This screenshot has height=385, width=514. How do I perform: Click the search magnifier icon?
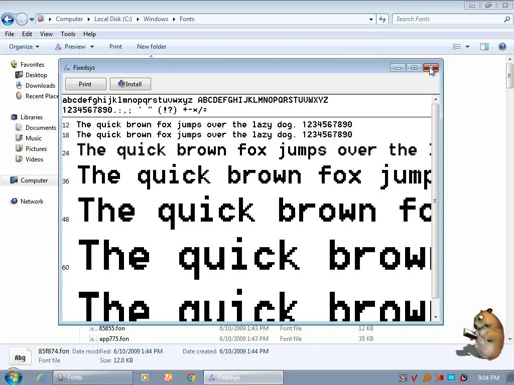pyautogui.click(x=507, y=20)
